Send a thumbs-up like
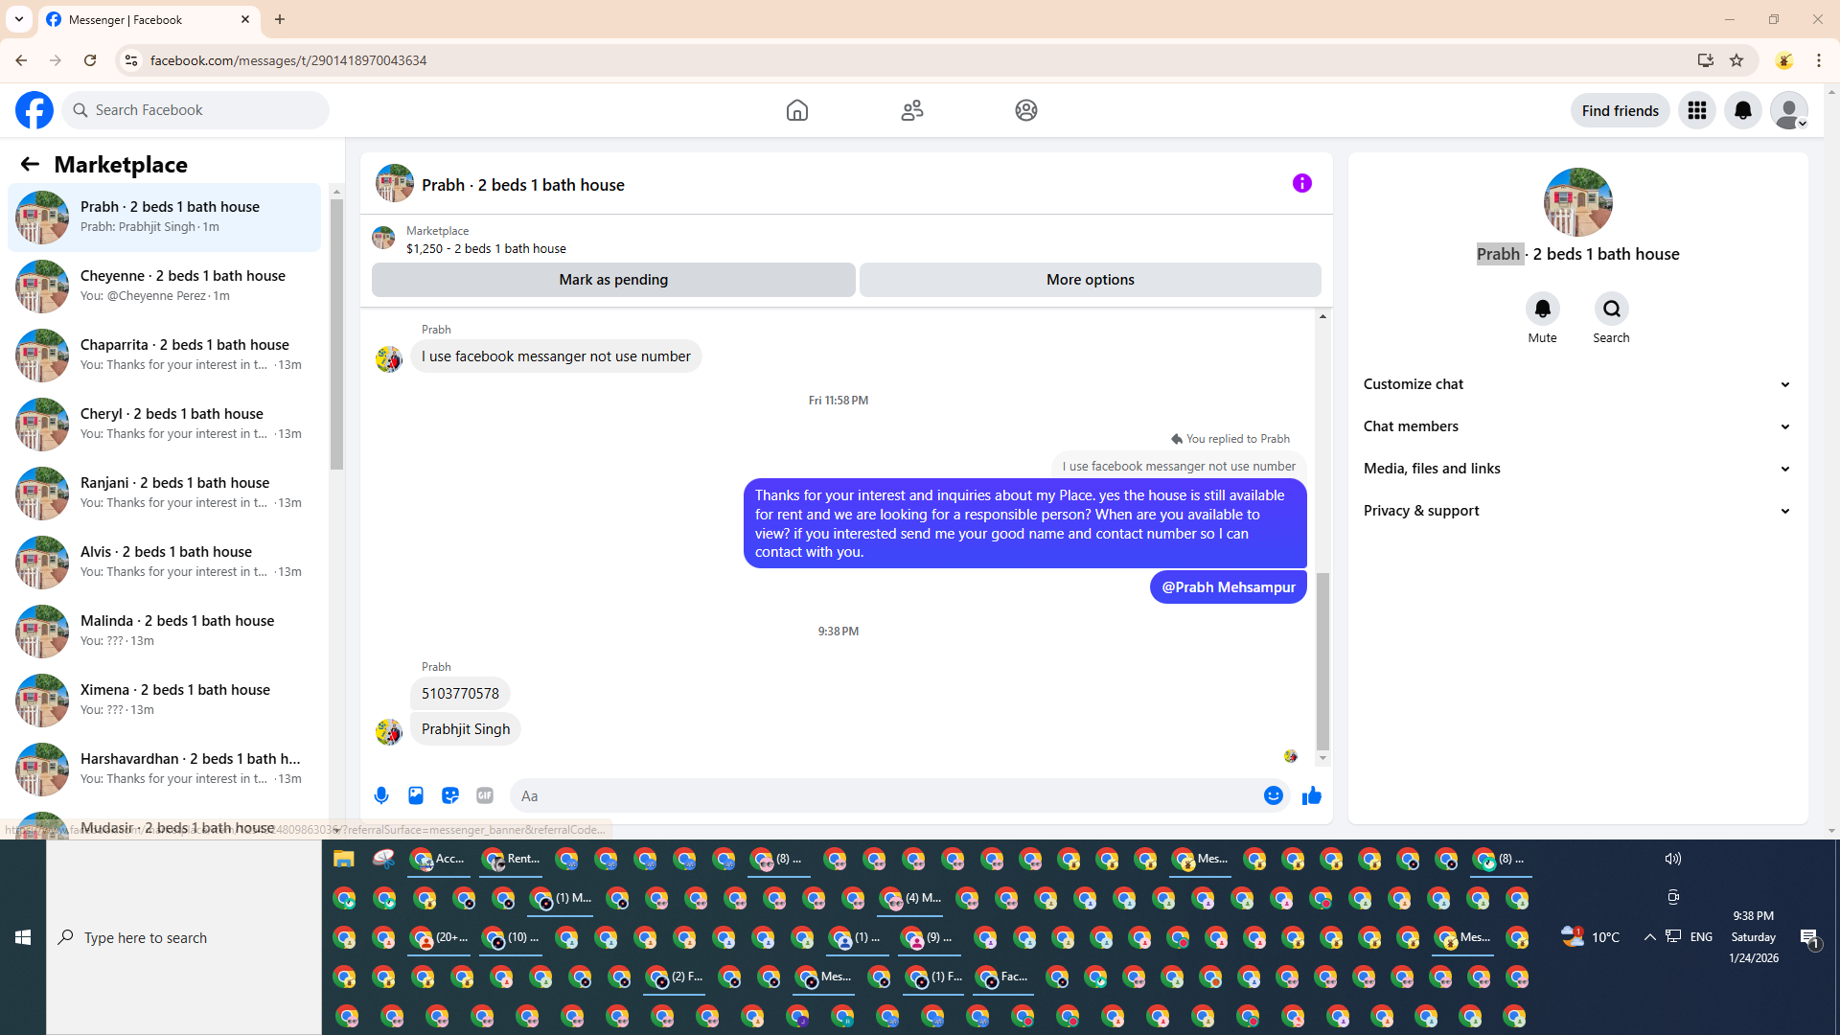The width and height of the screenshot is (1840, 1035). coord(1312,795)
